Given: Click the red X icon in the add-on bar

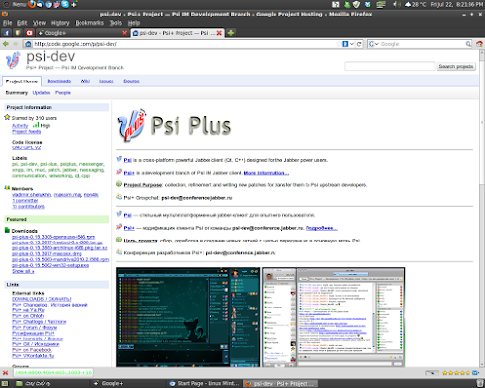Looking at the screenshot, I should click(5, 372).
